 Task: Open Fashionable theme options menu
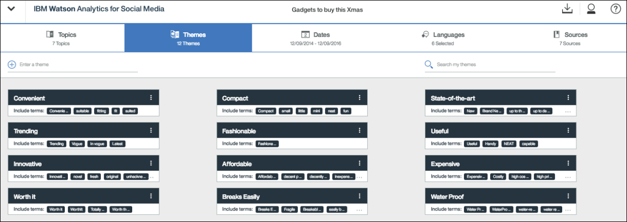[x=359, y=130]
